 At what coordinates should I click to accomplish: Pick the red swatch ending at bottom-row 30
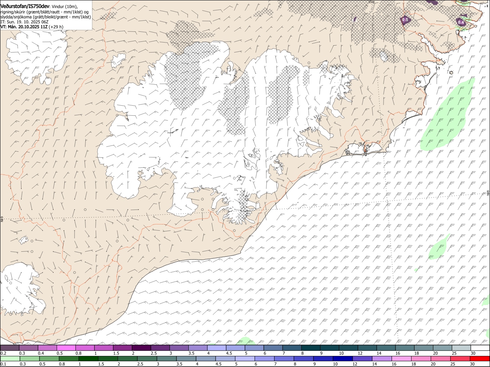(x=480, y=359)
